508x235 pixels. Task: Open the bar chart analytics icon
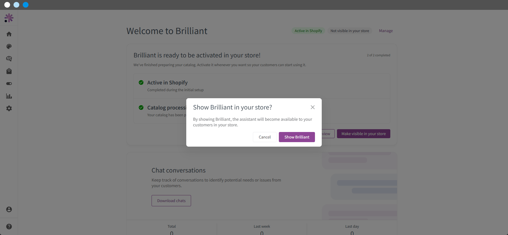(9, 96)
